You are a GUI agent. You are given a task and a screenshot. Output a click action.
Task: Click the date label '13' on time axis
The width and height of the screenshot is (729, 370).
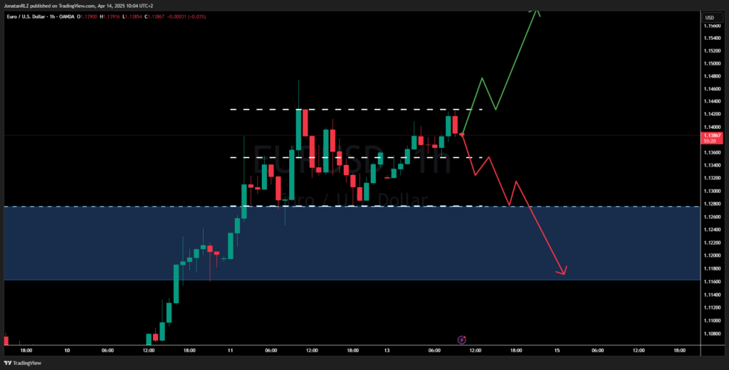point(387,351)
